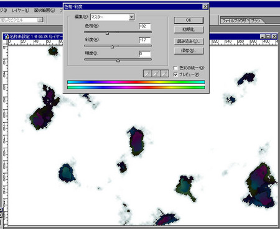Open the 選択範囲 menu

[x=45, y=11]
